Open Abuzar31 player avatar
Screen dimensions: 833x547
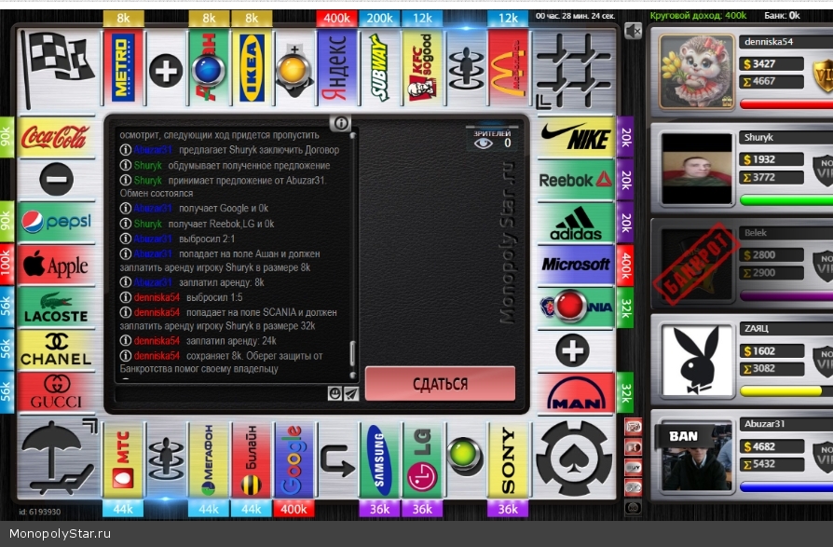click(x=696, y=456)
